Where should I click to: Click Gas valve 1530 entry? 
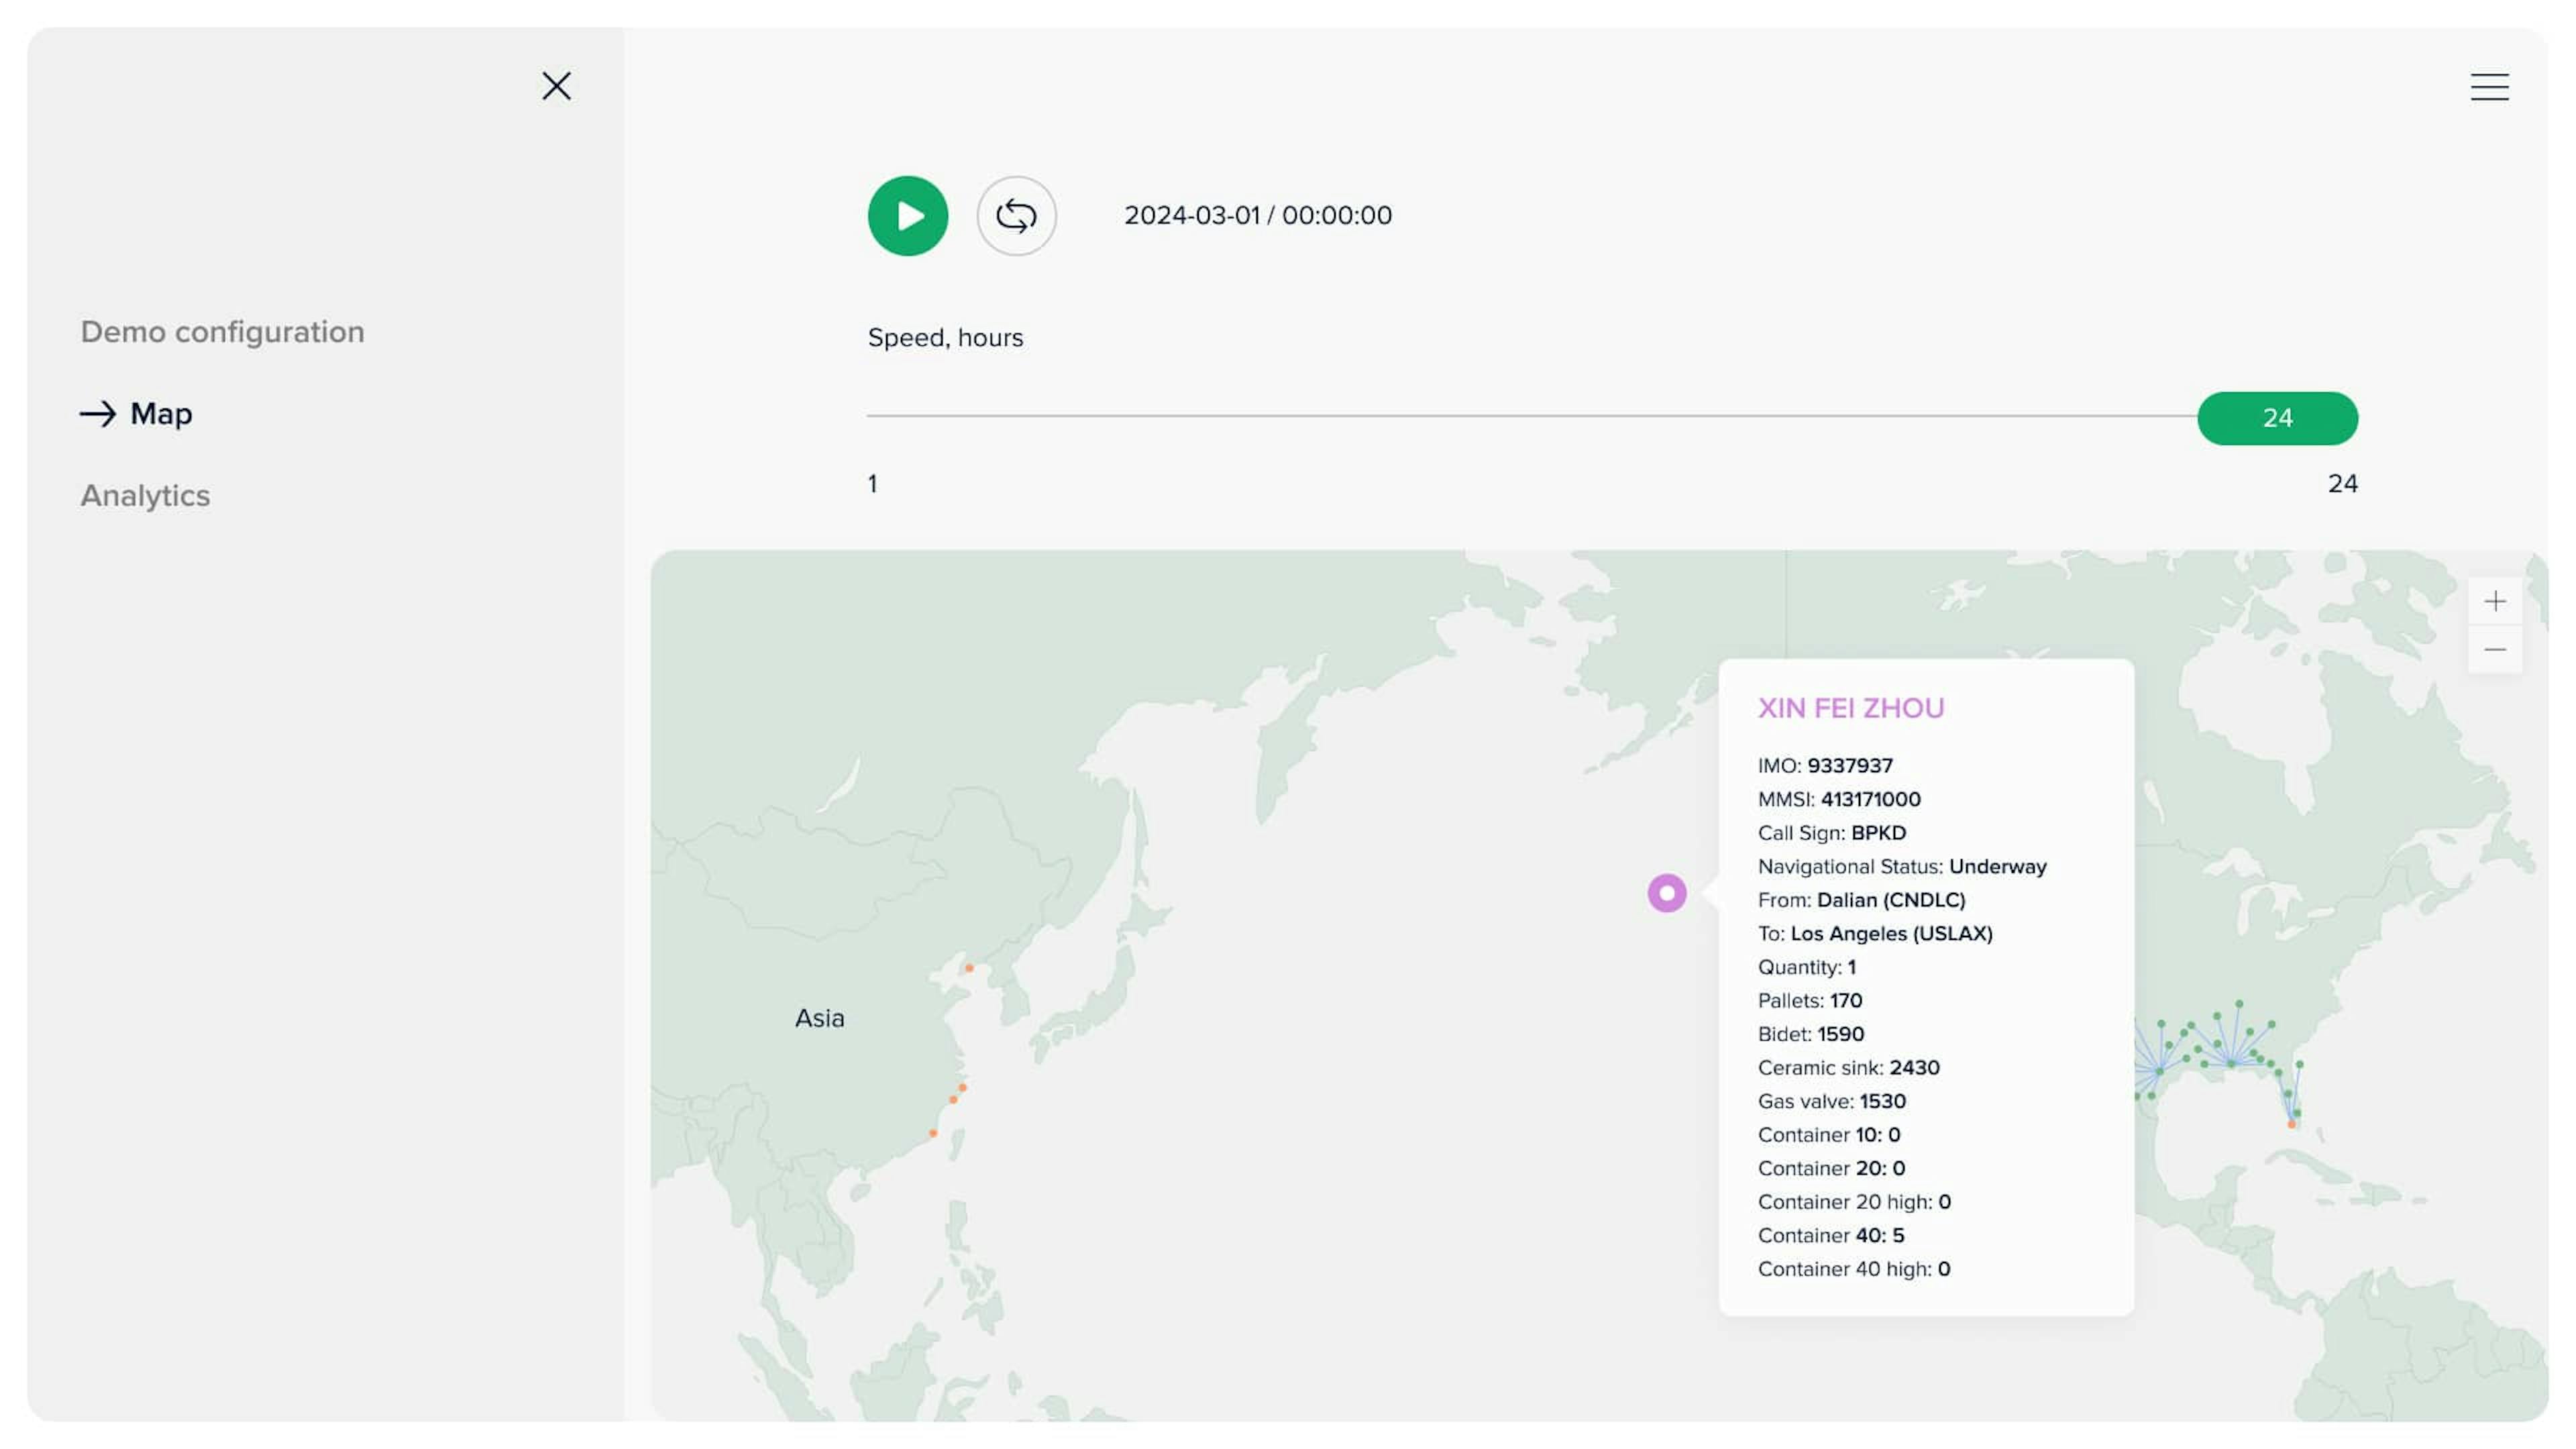coord(1831,1101)
